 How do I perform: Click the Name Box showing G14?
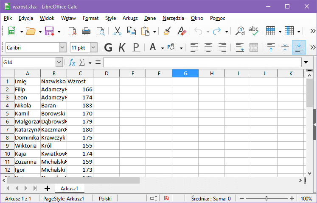tap(27, 63)
